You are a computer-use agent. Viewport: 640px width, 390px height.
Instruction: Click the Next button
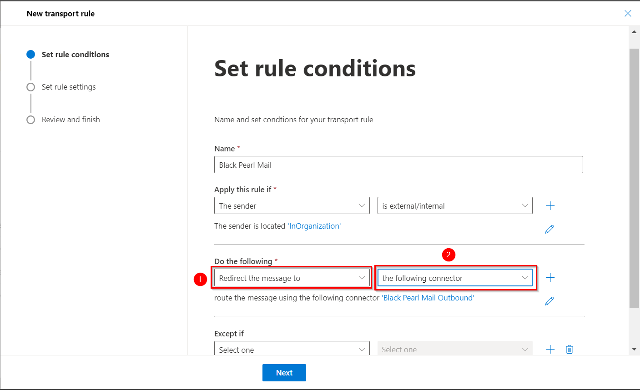284,373
